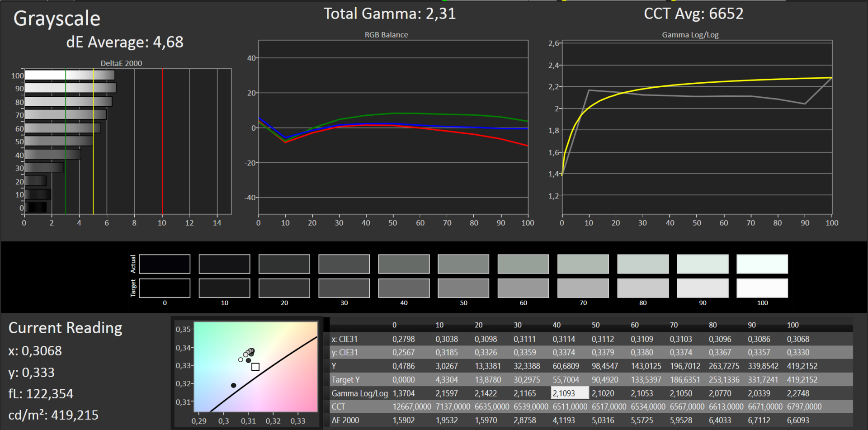Click the 'y: 0,333' current reading

[32, 372]
